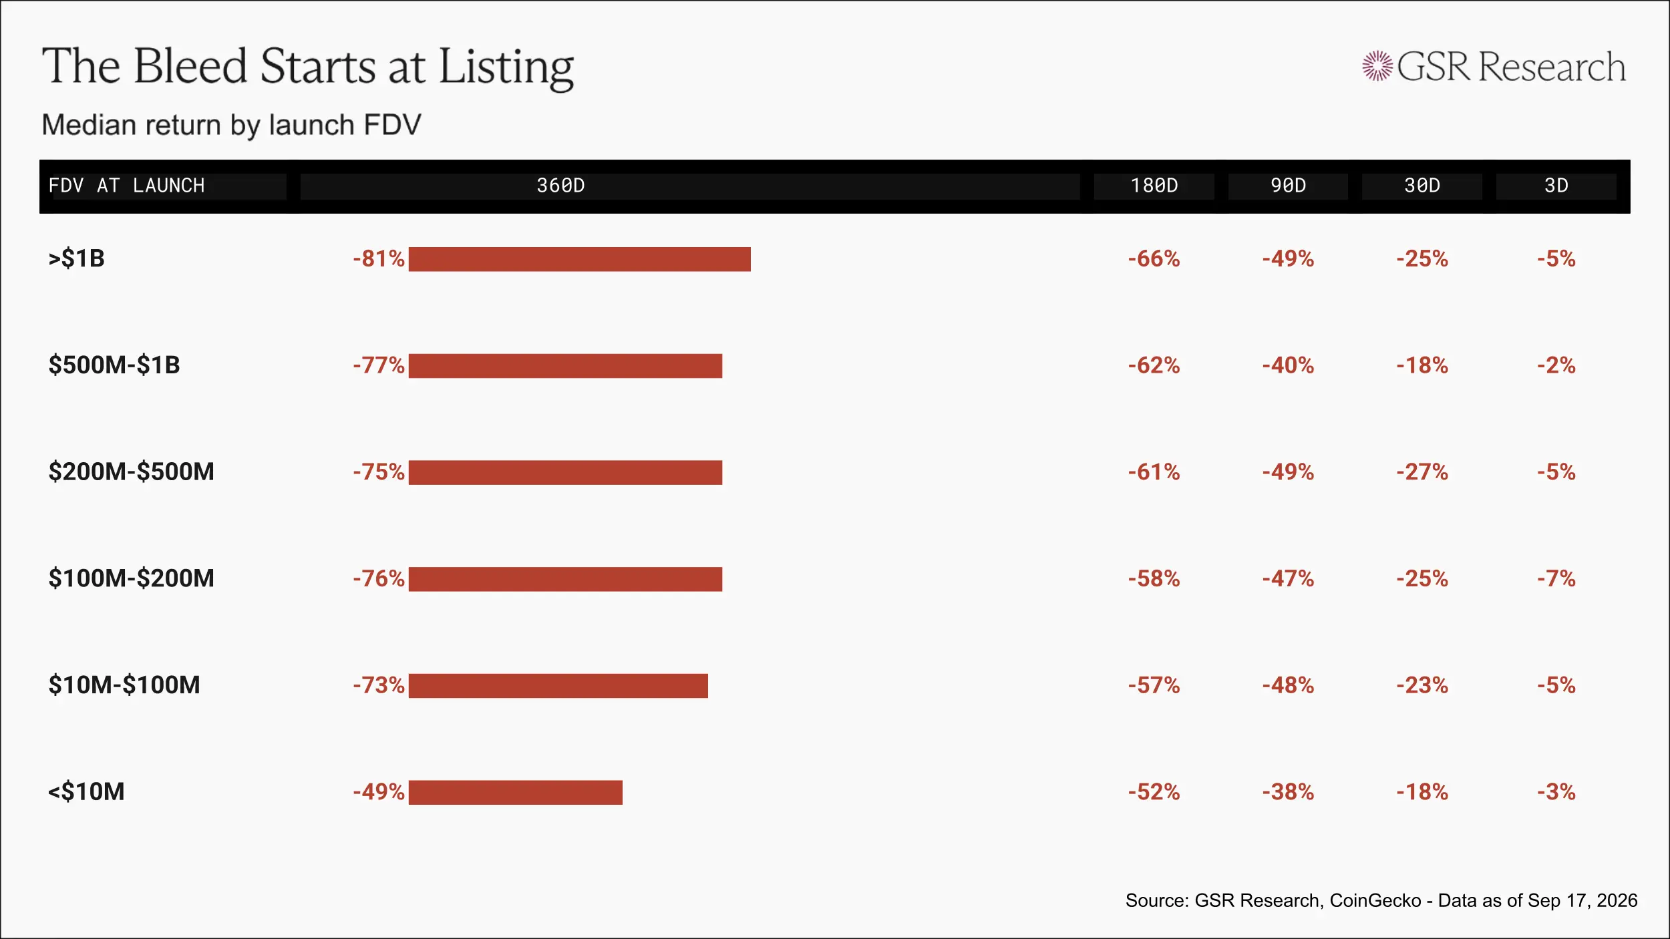The image size is (1670, 939).
Task: Select the $100M-$200M row label
Action: pos(131,578)
